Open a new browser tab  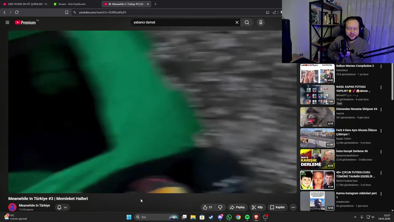coord(155,4)
